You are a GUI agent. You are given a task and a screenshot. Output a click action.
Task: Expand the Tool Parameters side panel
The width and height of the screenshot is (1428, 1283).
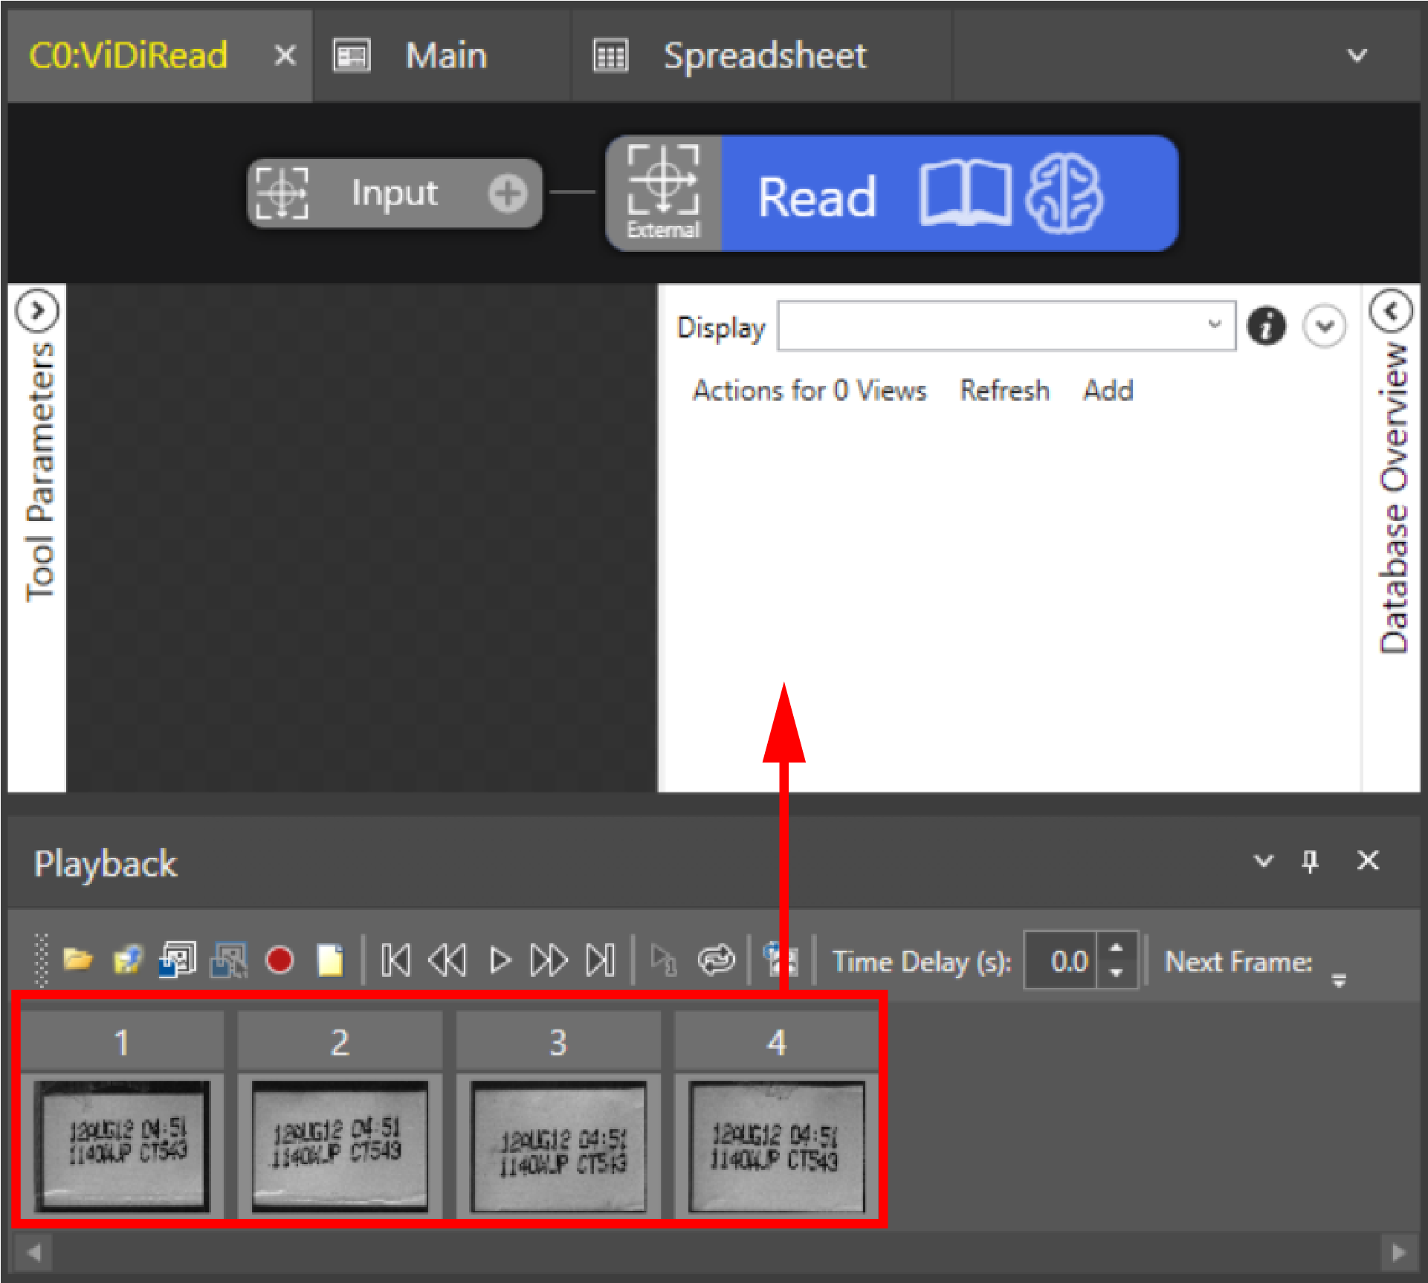(36, 310)
